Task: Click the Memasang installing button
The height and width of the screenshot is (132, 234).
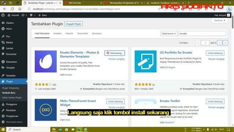Action: click(114, 53)
